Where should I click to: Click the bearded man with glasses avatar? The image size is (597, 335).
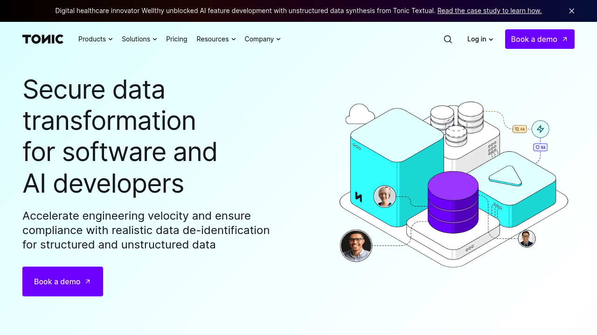(x=356, y=246)
